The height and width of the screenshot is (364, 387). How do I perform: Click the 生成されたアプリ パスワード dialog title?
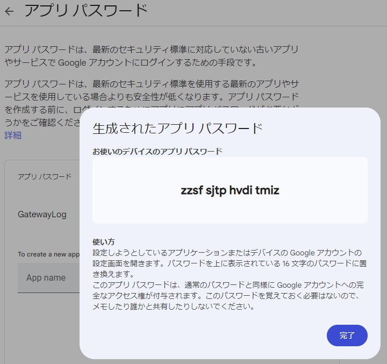pyautogui.click(x=177, y=129)
